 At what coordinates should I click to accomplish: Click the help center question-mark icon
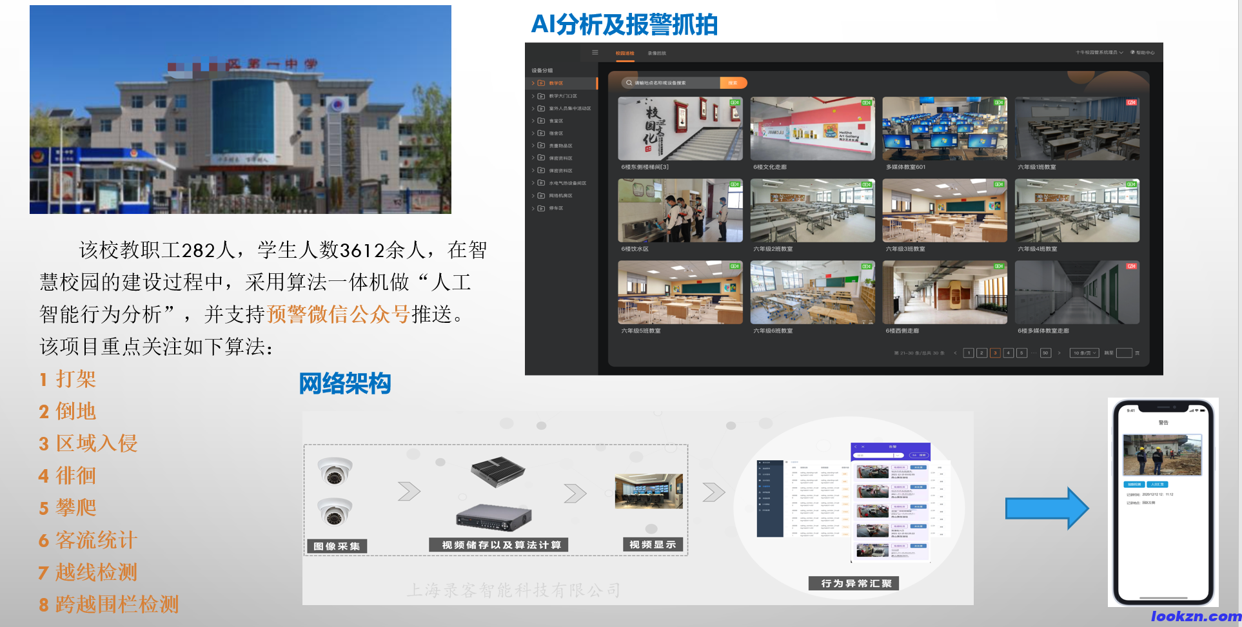click(x=1133, y=52)
